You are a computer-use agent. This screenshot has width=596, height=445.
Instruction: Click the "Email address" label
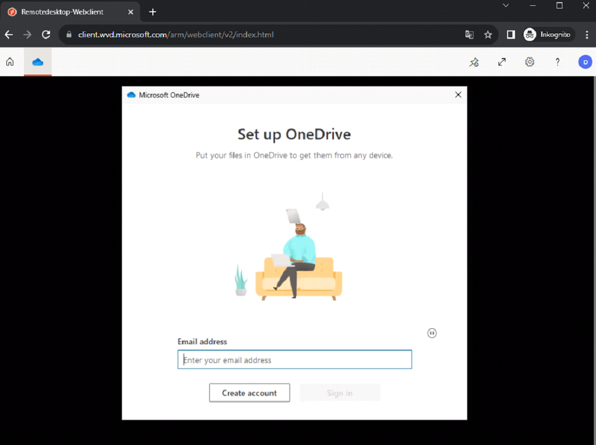point(202,342)
